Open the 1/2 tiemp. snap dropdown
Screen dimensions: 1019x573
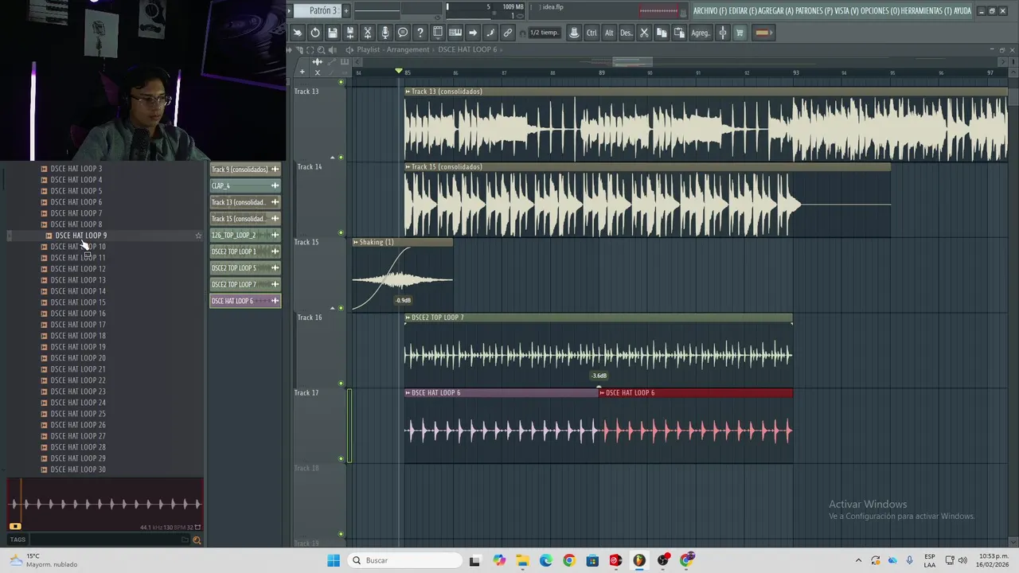point(545,33)
